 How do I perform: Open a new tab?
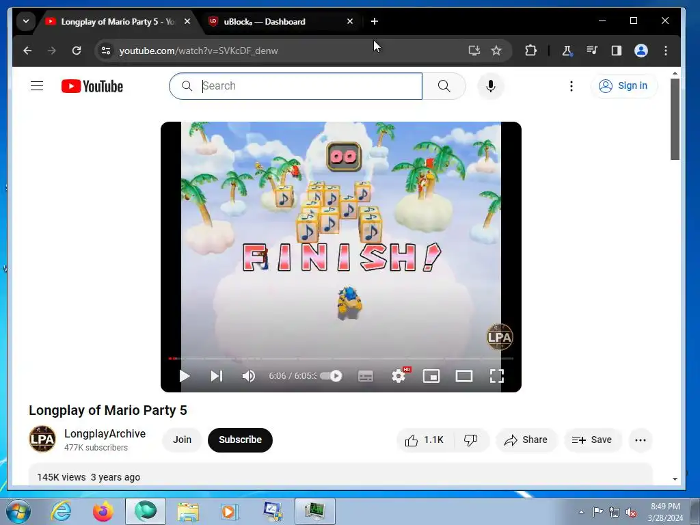tap(375, 21)
